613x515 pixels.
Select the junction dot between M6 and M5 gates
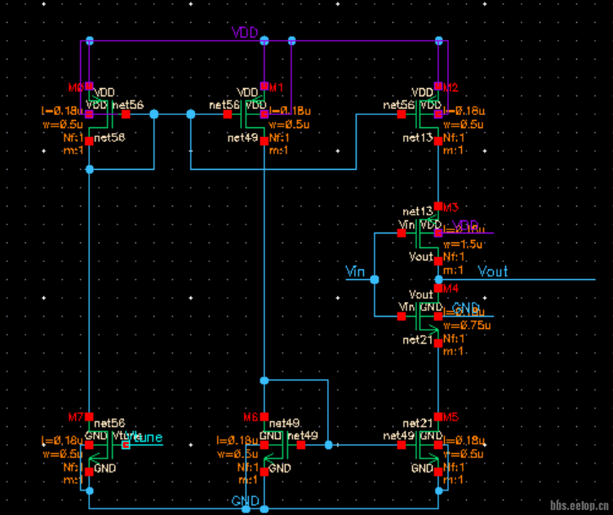tap(328, 445)
